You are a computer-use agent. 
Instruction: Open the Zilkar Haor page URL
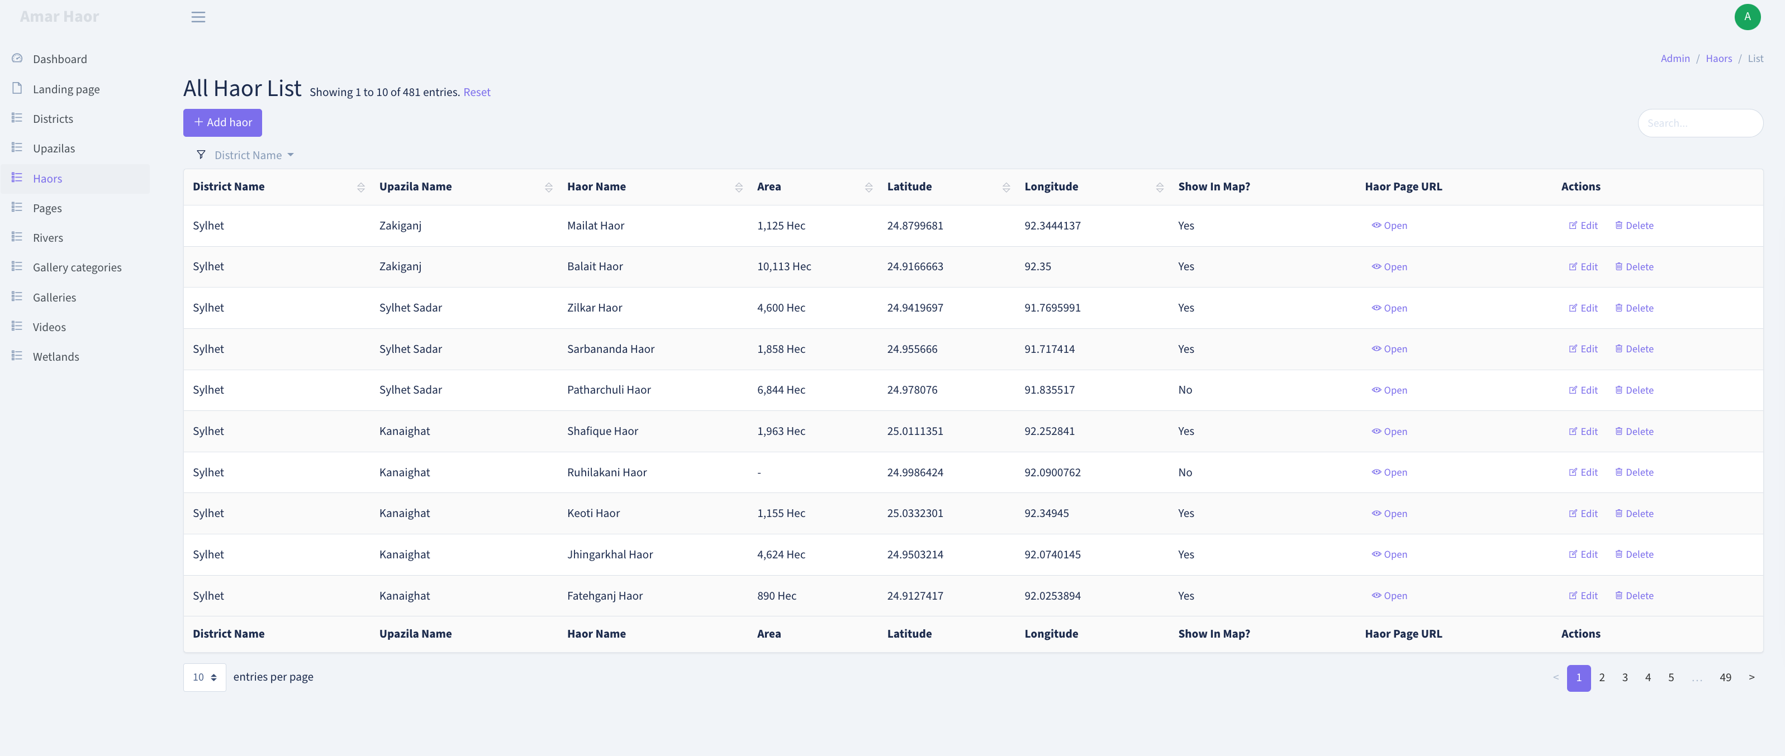1389,308
